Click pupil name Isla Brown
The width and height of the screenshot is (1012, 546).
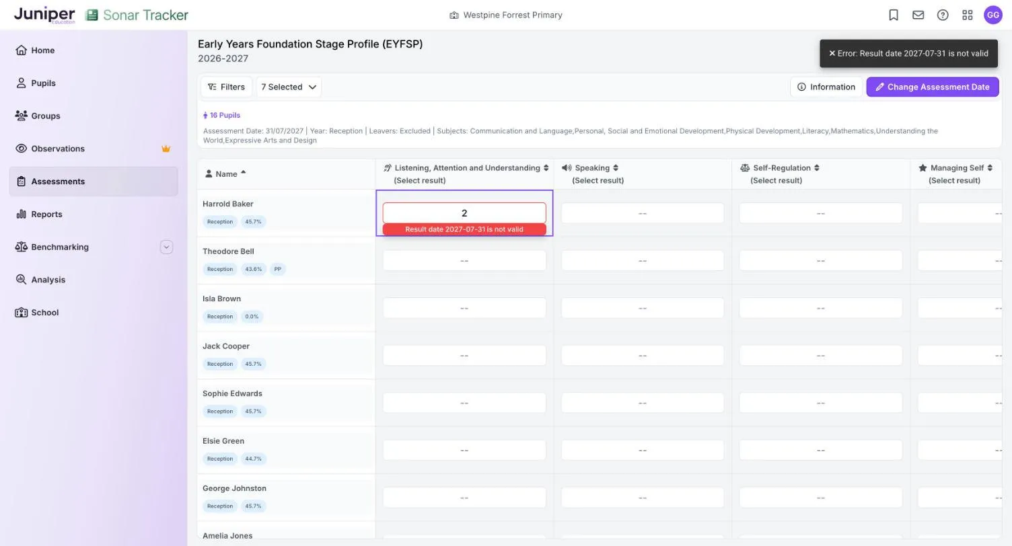click(221, 299)
